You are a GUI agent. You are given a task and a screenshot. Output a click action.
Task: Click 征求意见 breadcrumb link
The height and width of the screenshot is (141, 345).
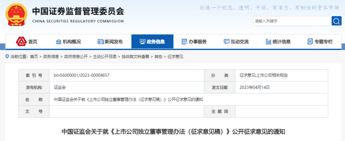coord(175,57)
